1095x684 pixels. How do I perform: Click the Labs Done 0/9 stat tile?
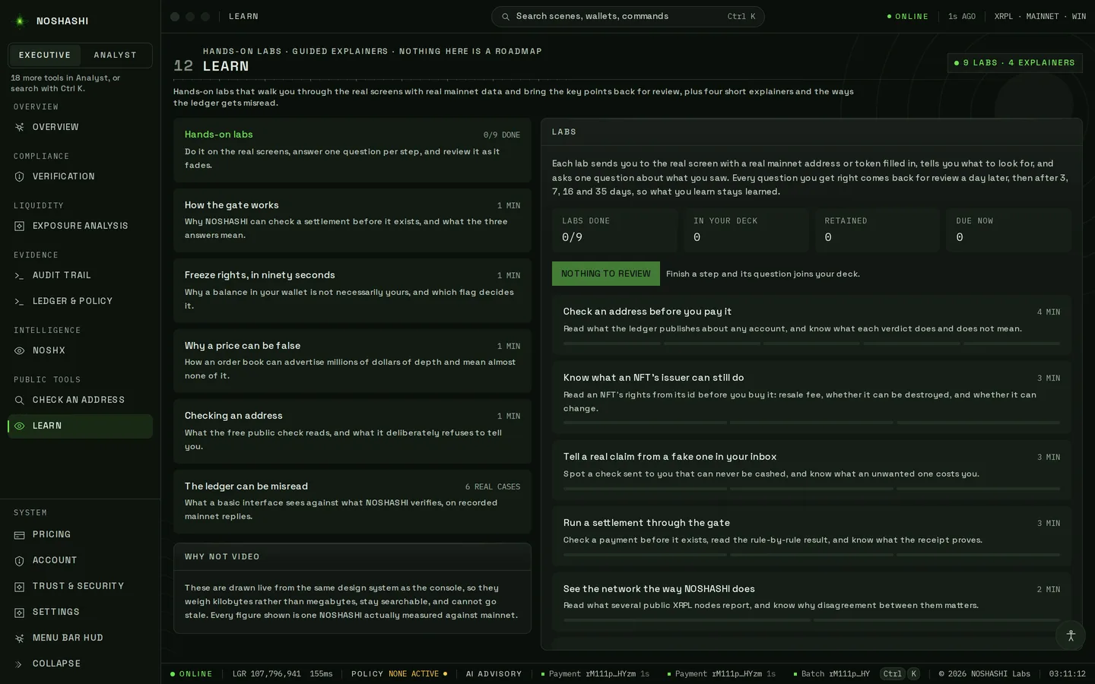[x=614, y=230]
